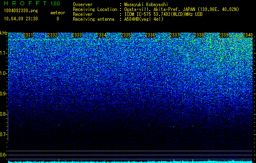The height and width of the screenshot is (163, 256).
Task: Click the 'Receiving Location' label
Action: tap(95, 9)
